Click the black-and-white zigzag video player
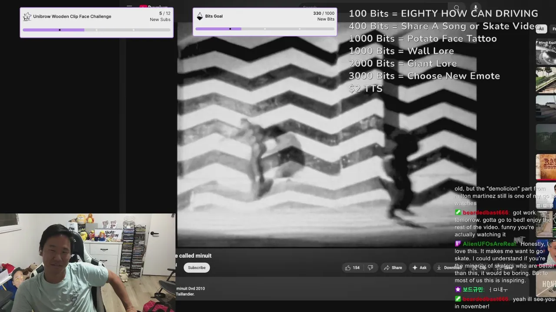This screenshot has width=556, height=312. (327, 134)
